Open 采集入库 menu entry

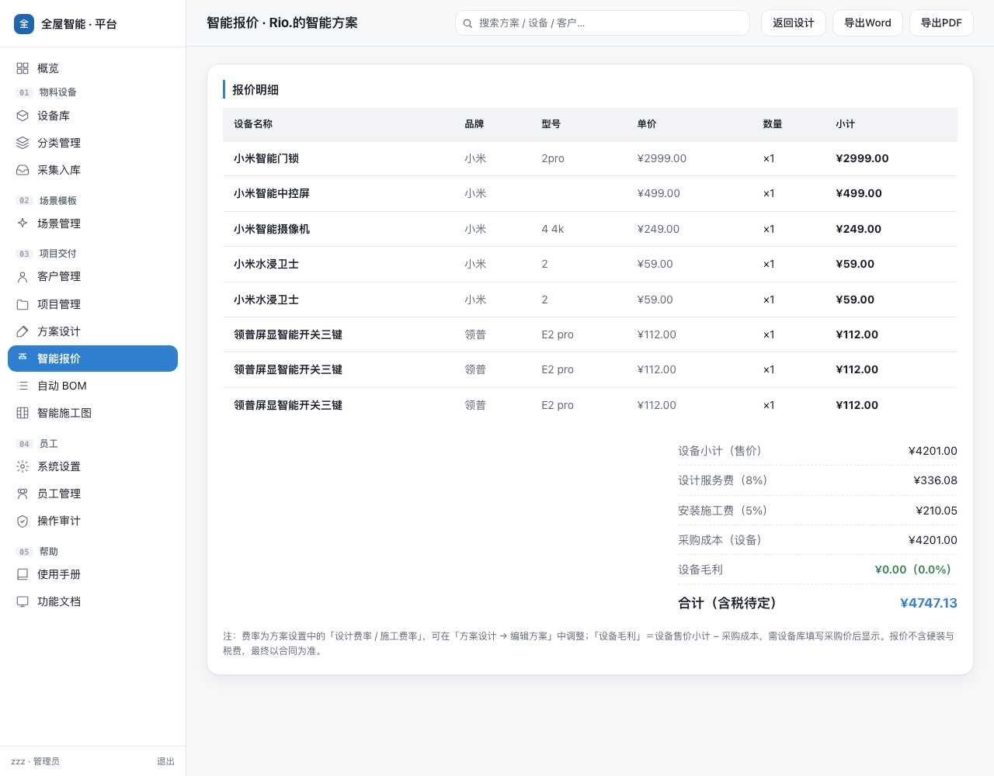tap(92, 170)
